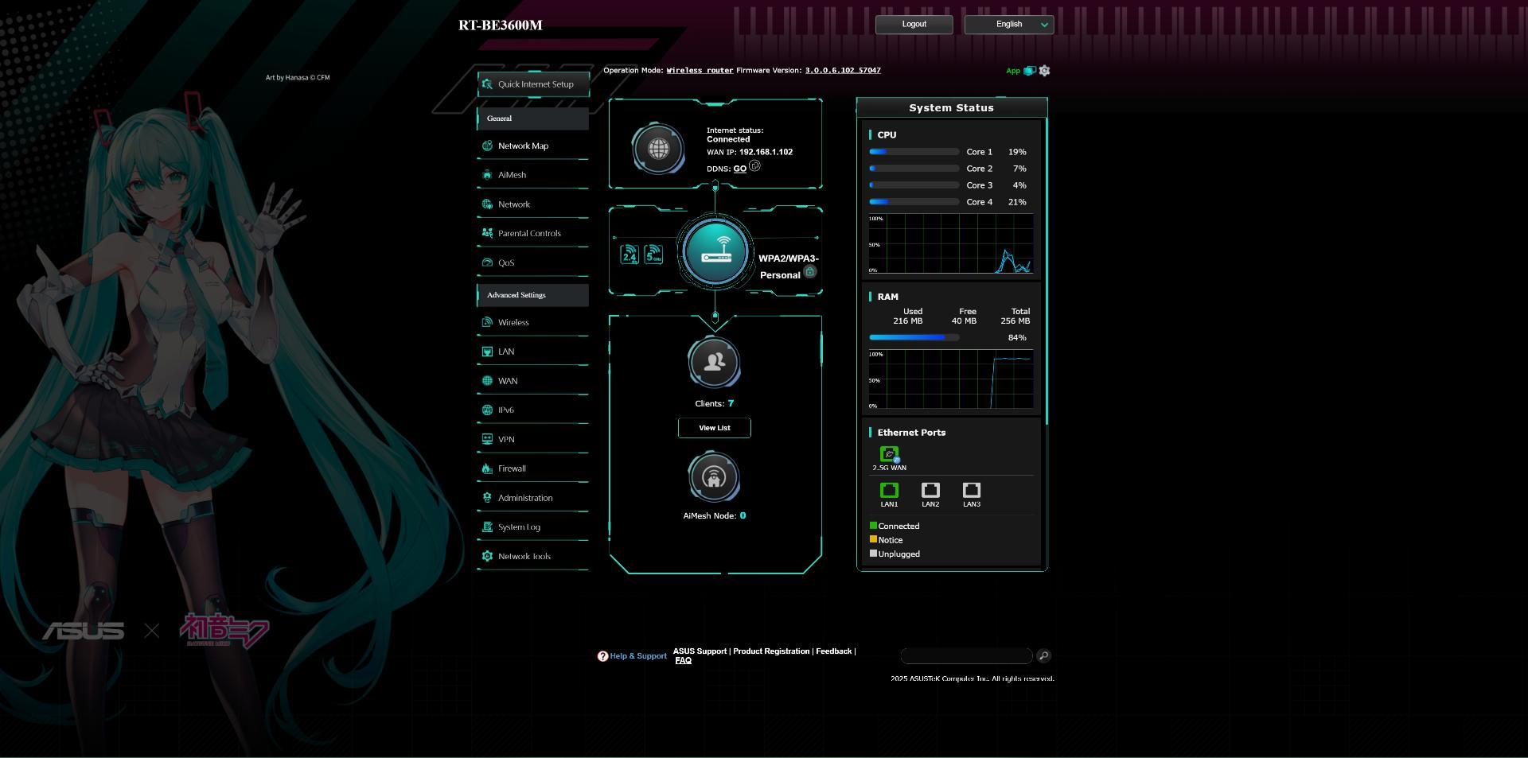Click the View List button
Screen dimensions: 1528x758
pos(714,428)
